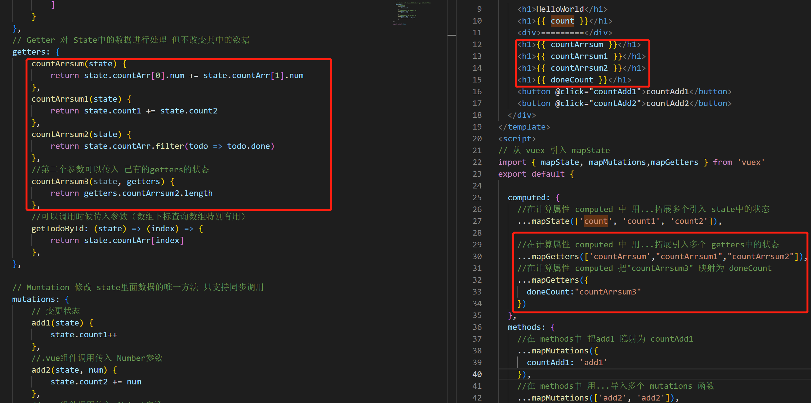Image resolution: width=811 pixels, height=403 pixels.
Task: Click the countArrsum3 getter function name
Action: (60, 182)
